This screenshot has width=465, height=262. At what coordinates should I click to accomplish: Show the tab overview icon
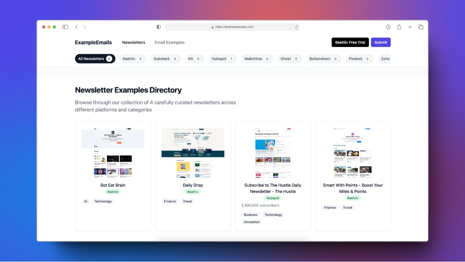[x=421, y=27]
